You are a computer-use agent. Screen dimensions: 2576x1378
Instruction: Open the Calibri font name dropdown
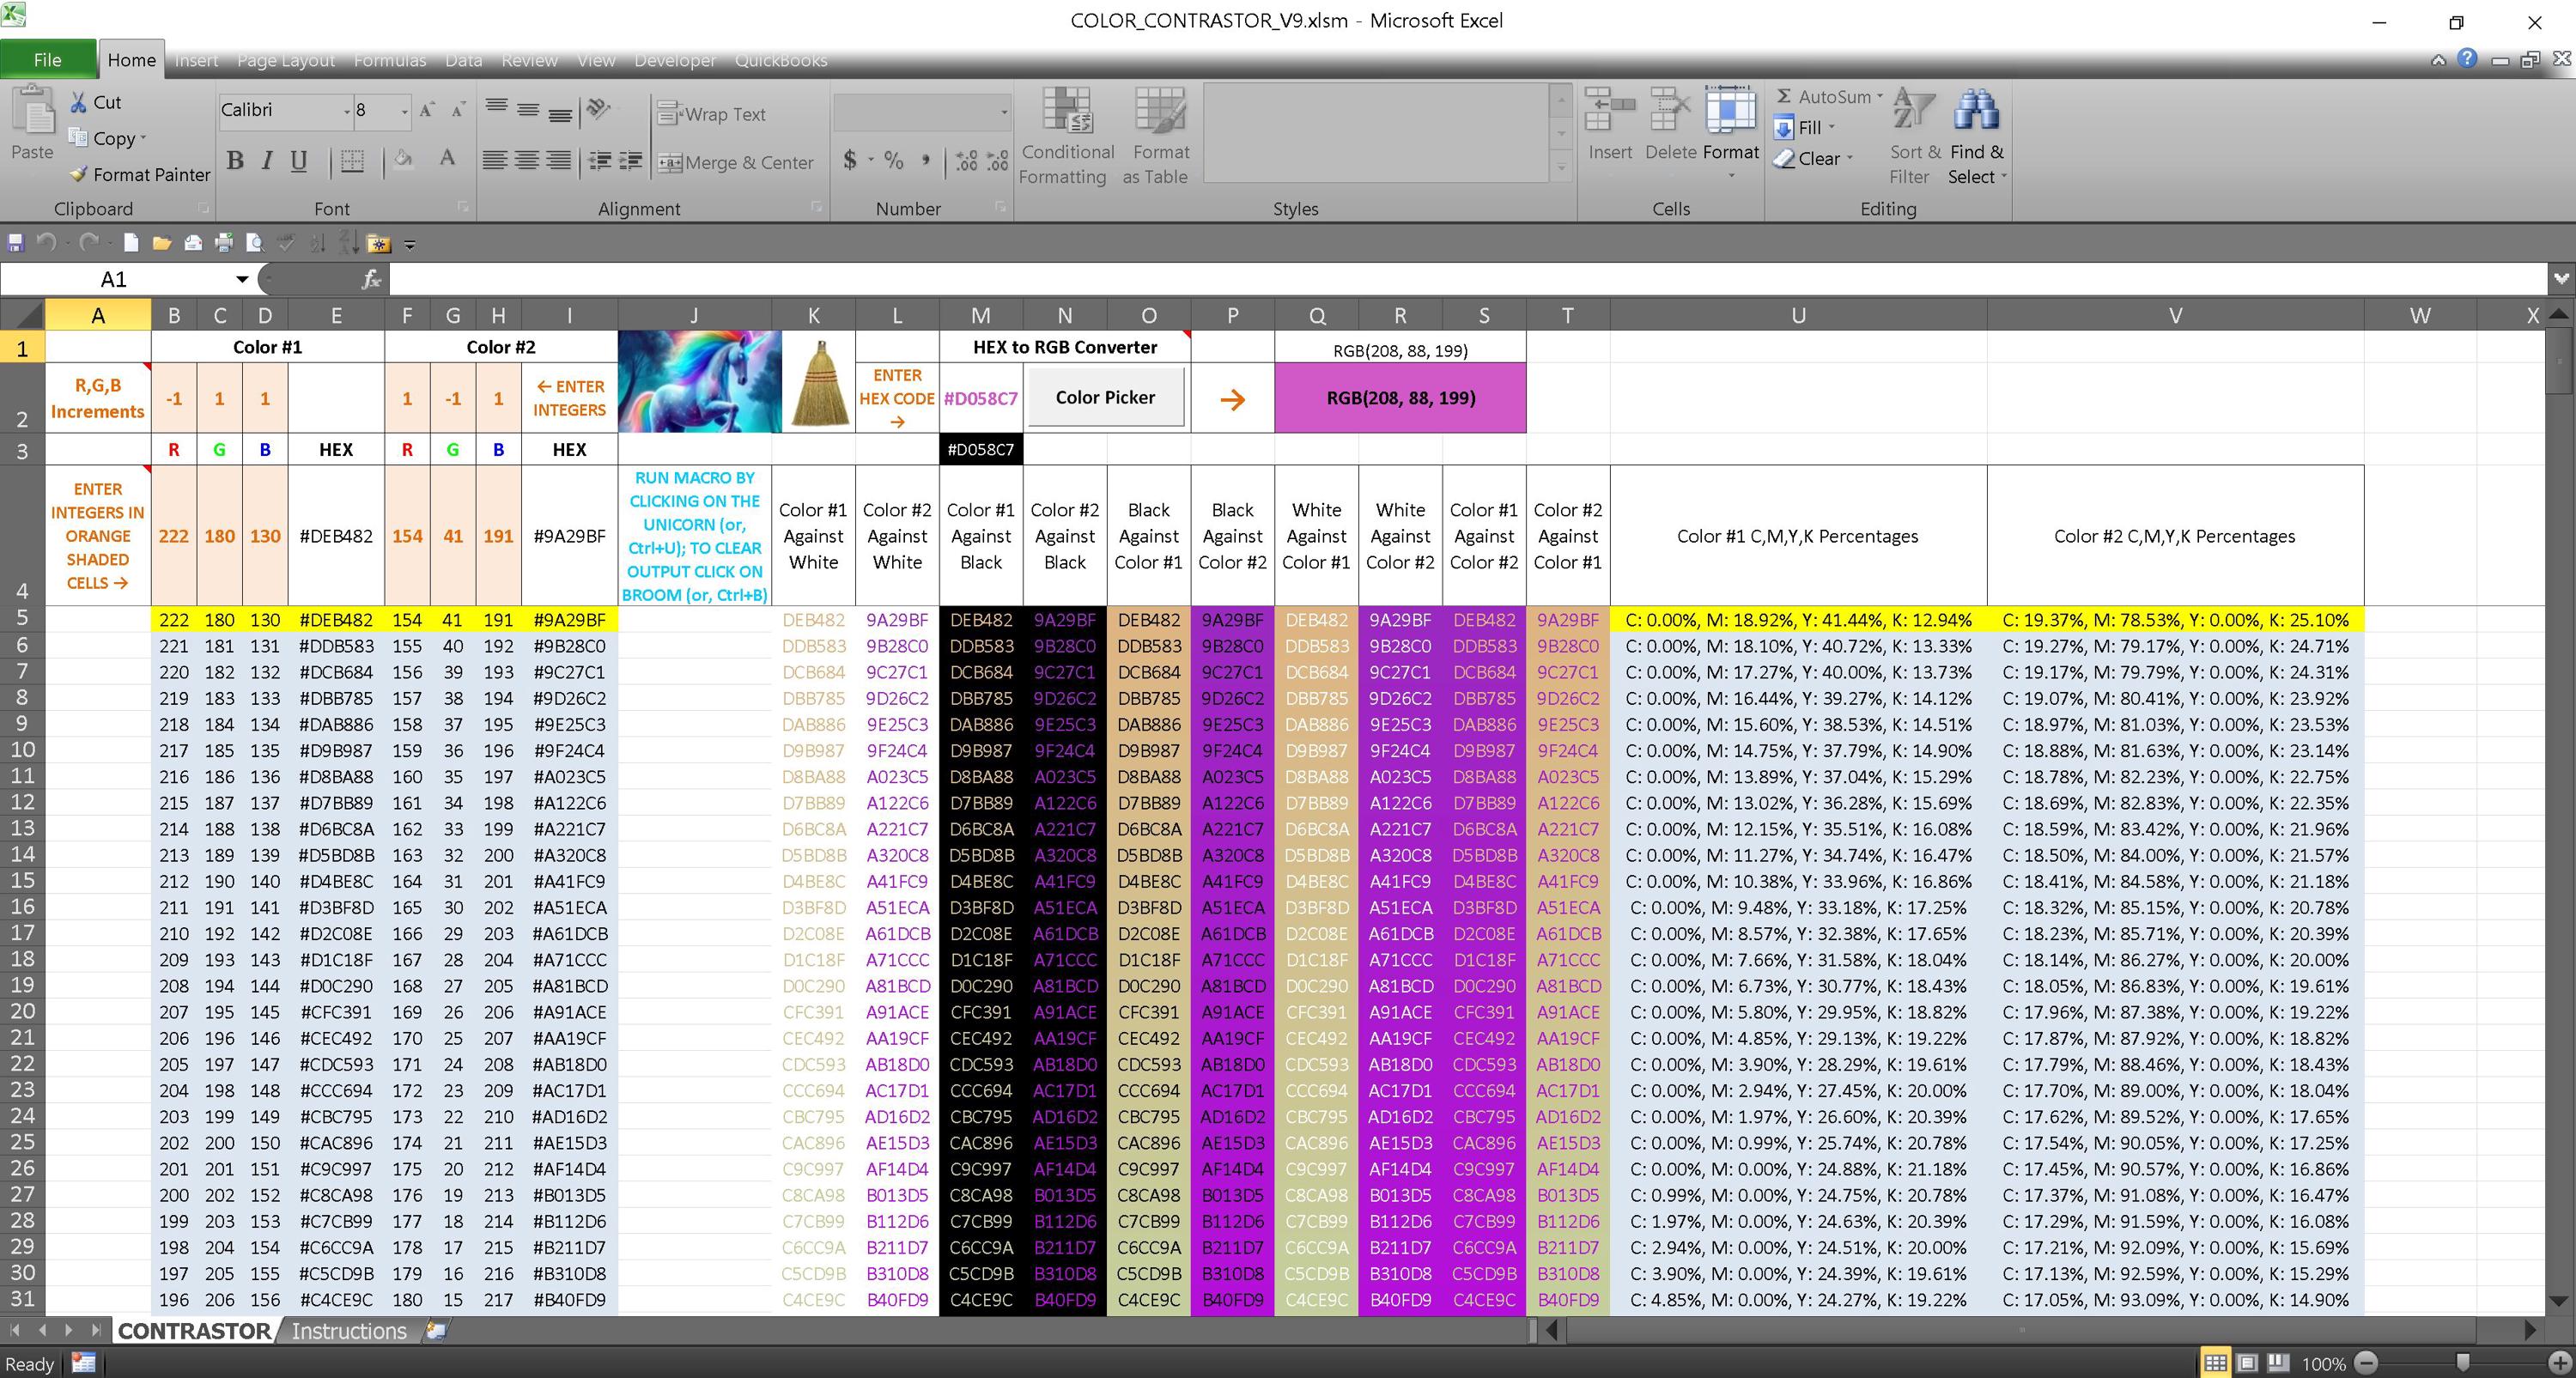tap(347, 111)
